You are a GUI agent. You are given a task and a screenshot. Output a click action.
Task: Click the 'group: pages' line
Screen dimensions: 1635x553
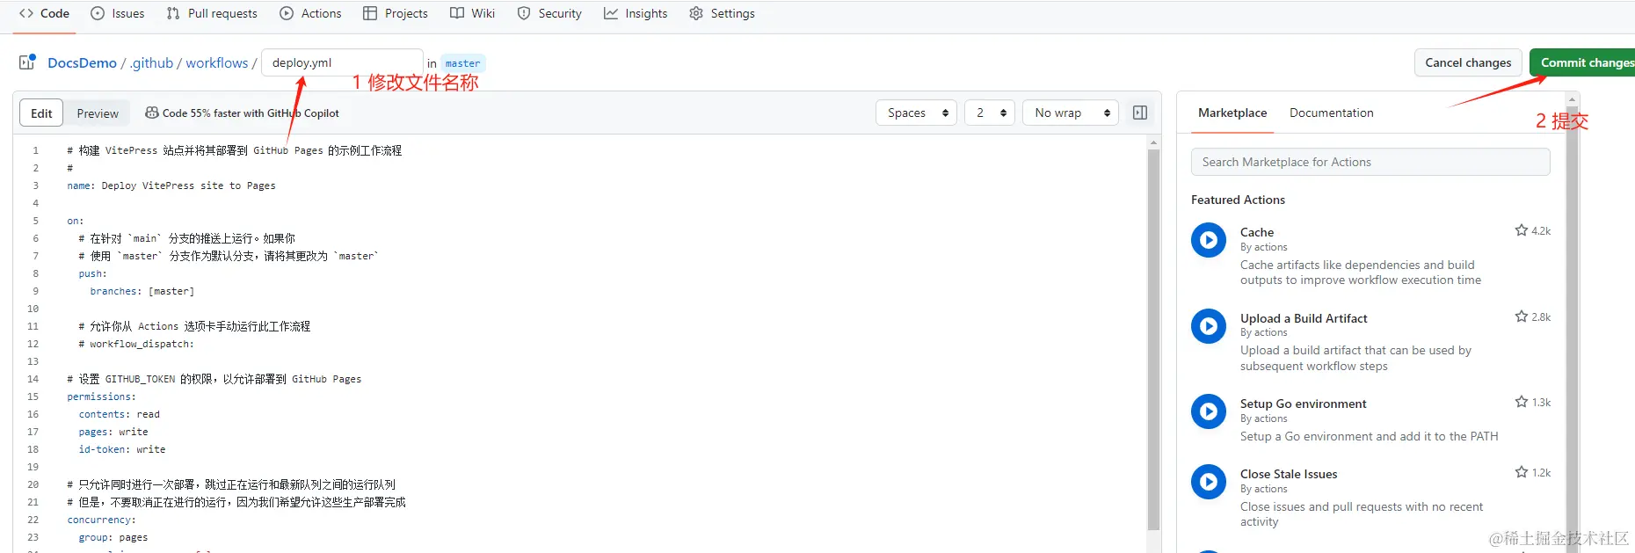click(x=113, y=537)
